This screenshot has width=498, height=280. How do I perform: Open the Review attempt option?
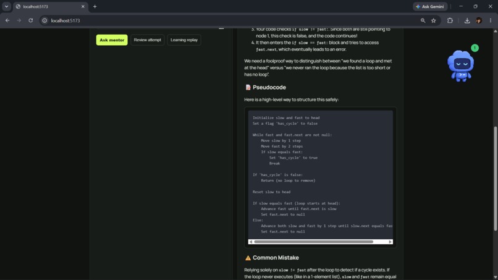pyautogui.click(x=148, y=40)
